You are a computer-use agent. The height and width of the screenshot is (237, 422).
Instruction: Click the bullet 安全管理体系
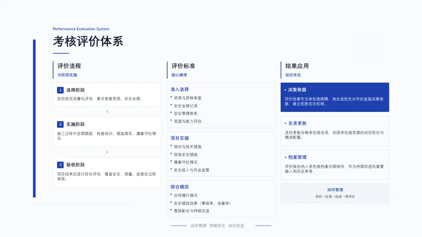(x=186, y=113)
